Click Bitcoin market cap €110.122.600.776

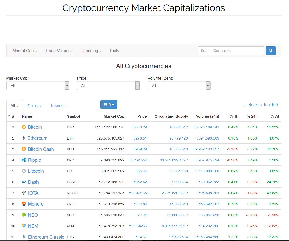coord(109,127)
